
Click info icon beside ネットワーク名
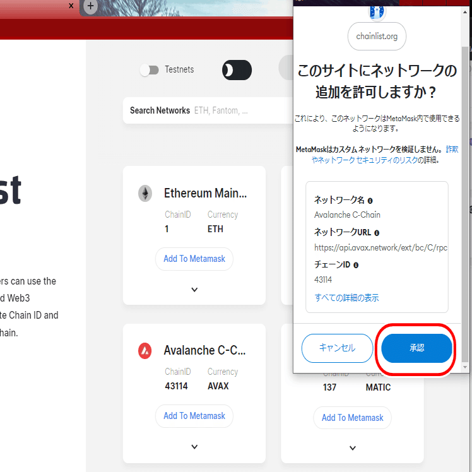(x=370, y=201)
